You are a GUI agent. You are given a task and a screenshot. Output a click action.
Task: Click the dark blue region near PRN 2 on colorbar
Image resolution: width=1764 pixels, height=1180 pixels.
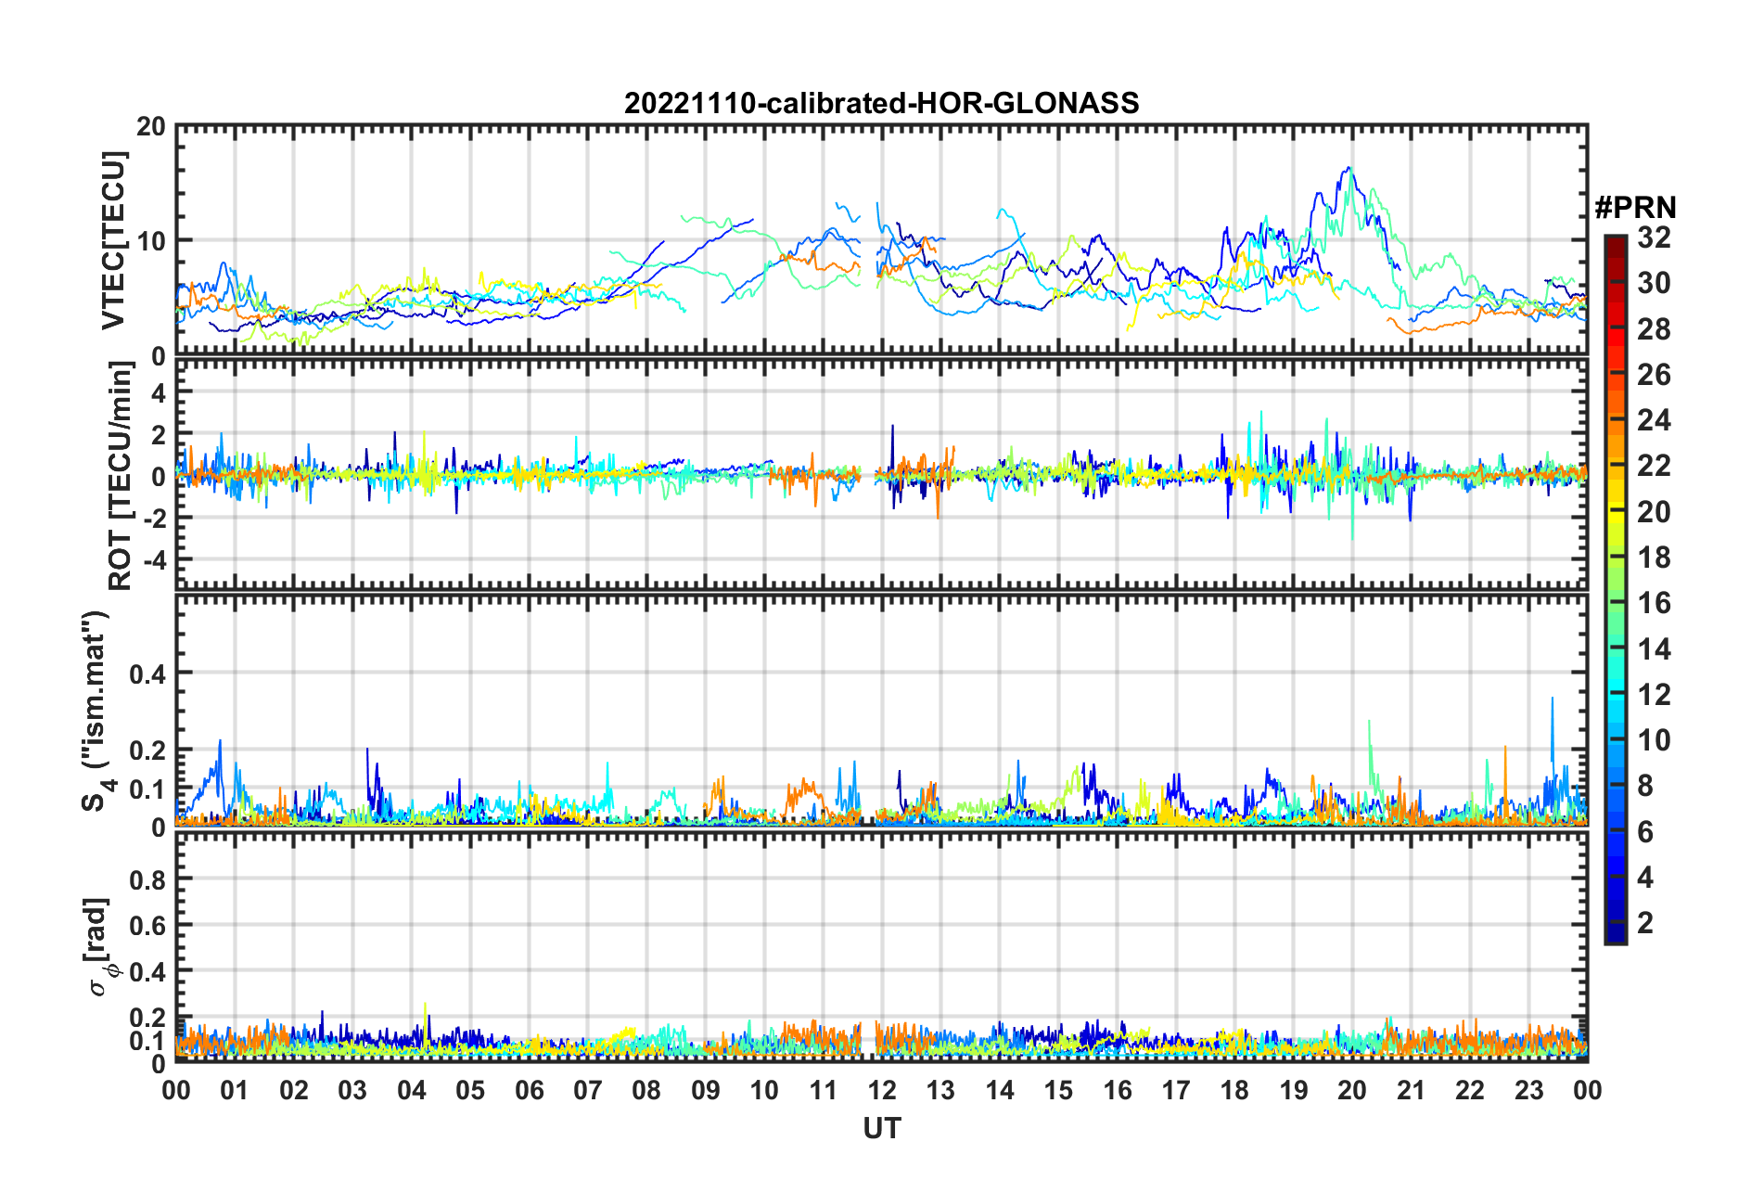point(1615,923)
